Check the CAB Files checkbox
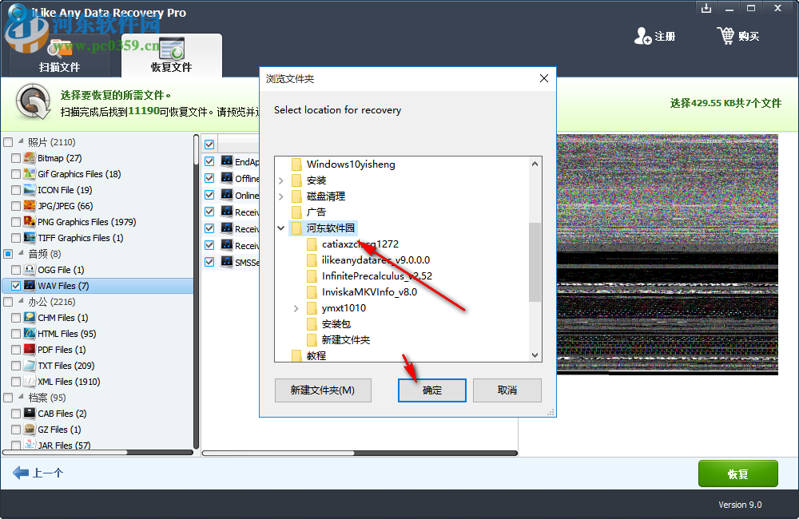This screenshot has width=799, height=519. [x=15, y=414]
